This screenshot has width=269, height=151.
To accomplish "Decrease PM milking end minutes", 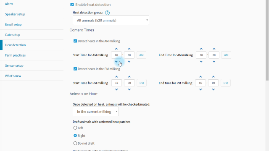I will 213,89.
